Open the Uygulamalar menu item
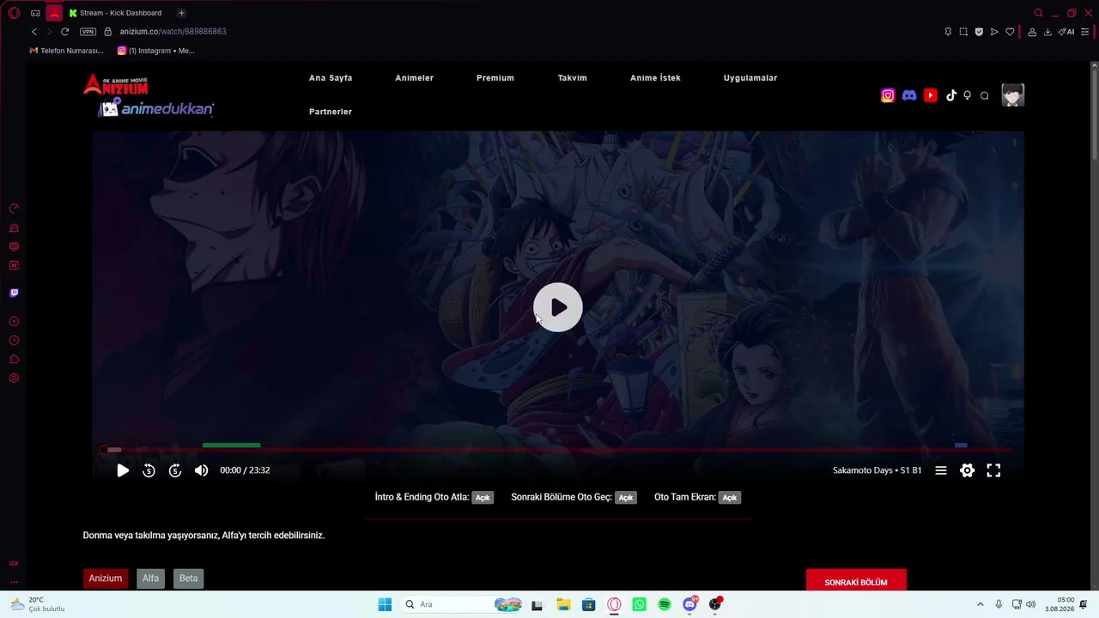The image size is (1099, 618). click(750, 78)
